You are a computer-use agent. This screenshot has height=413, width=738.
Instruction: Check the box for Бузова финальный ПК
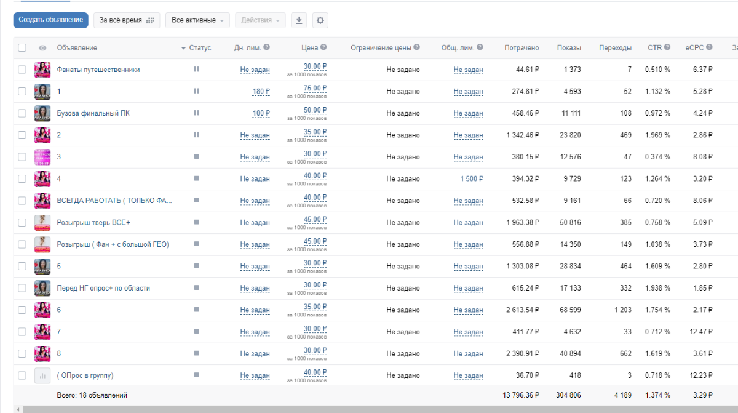pyautogui.click(x=22, y=113)
